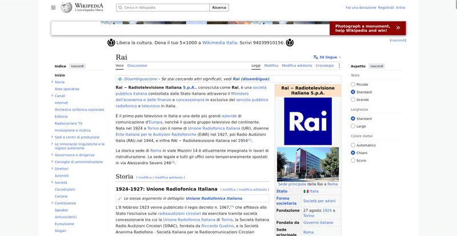The width and height of the screenshot is (457, 236).
Task: Click the Wikimedia Italia logo right of banner text
Action: tap(290, 43)
